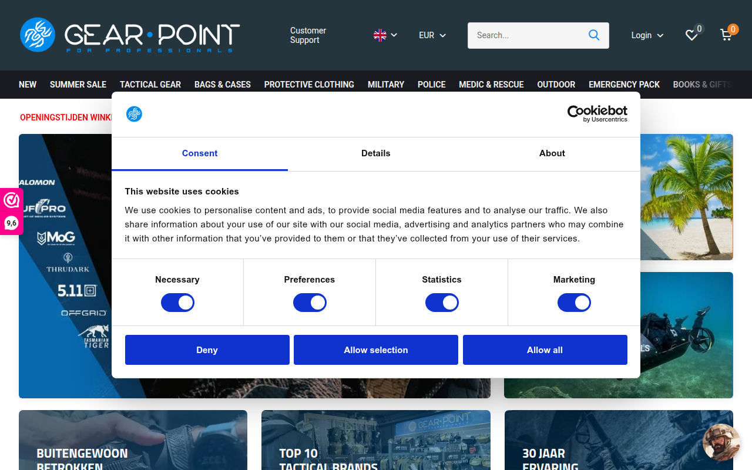Toggle the Necessary cookies switch
The width and height of the screenshot is (752, 470).
click(177, 303)
